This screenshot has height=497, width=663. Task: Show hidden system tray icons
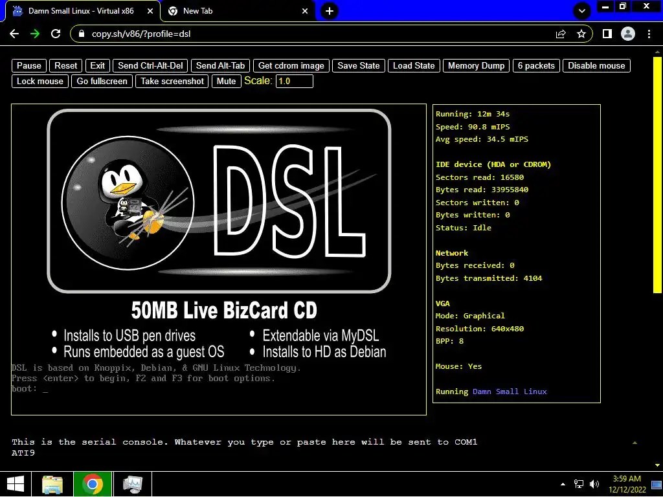pos(563,484)
